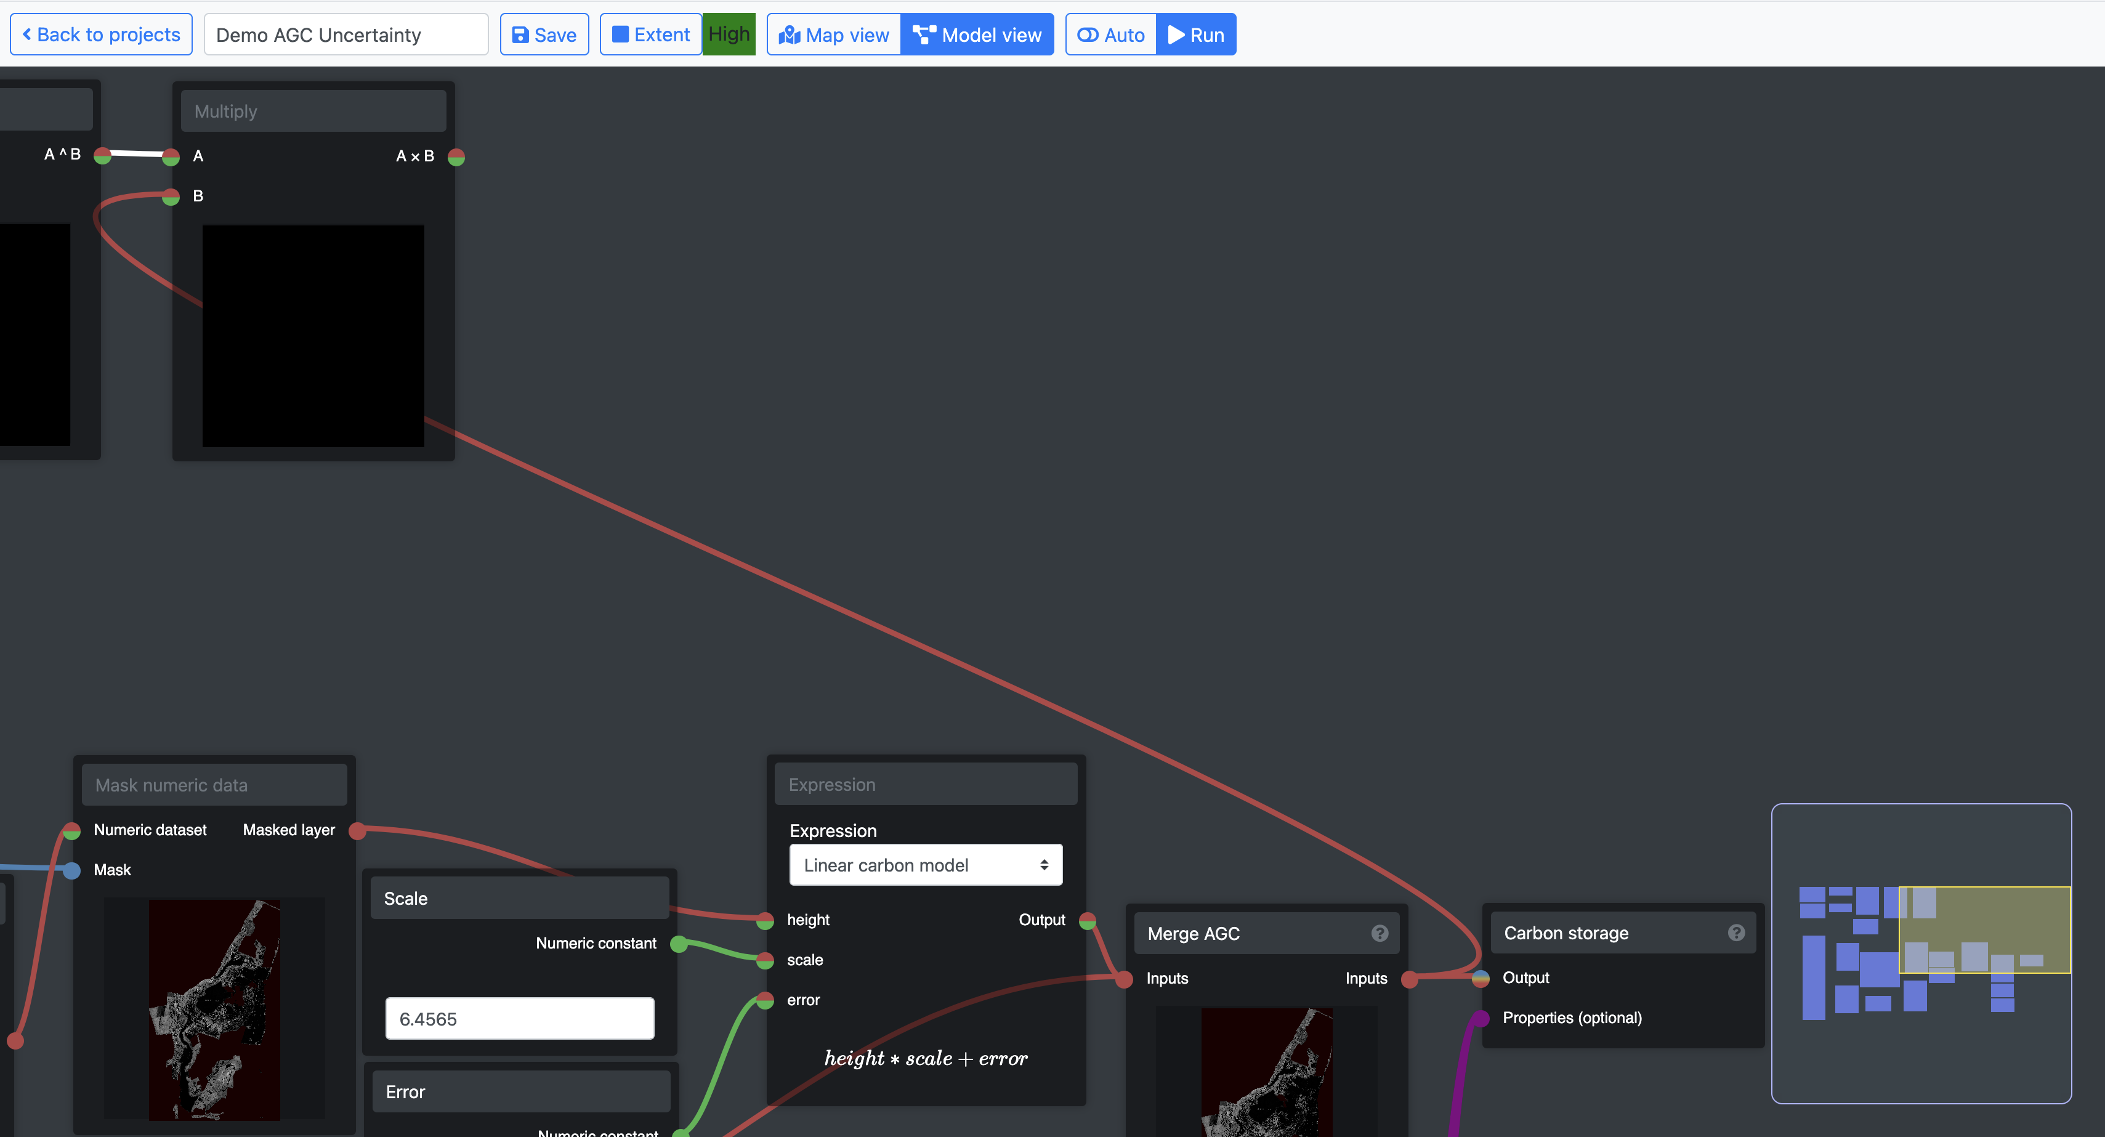Click the Carbon storage Properties input socket

click(1480, 1019)
